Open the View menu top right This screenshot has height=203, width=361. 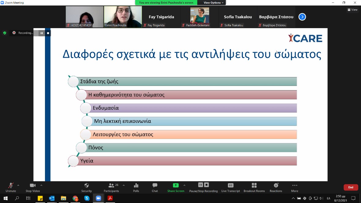[352, 9]
